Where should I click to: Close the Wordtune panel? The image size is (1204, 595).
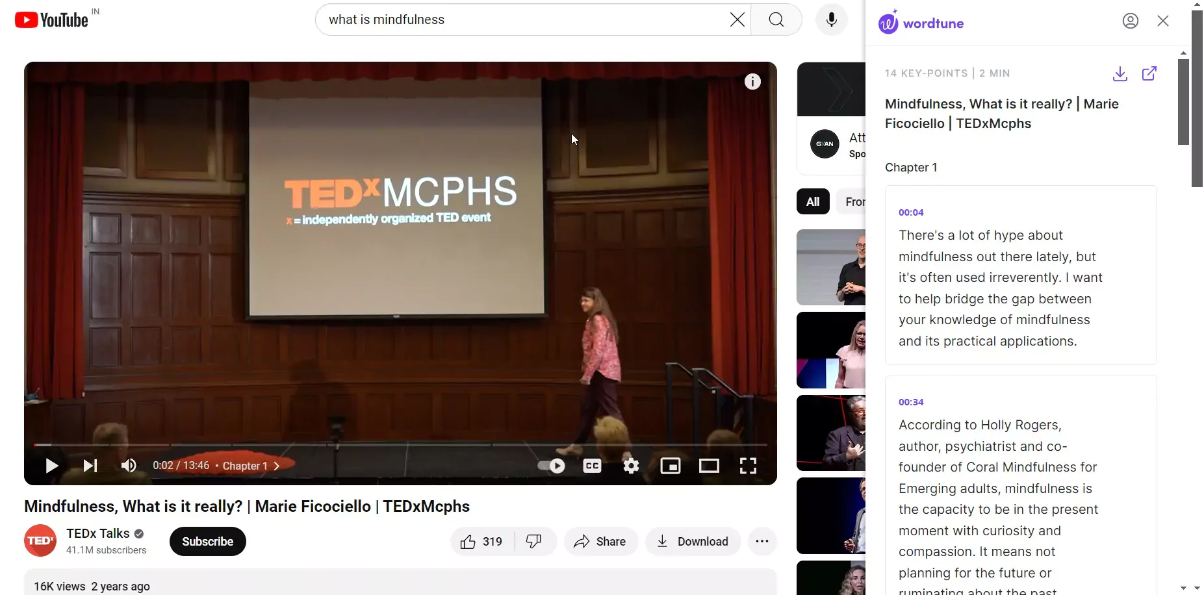[x=1163, y=21]
